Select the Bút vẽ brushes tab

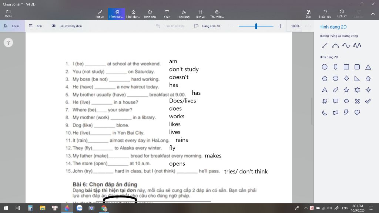pyautogui.click(x=100, y=14)
